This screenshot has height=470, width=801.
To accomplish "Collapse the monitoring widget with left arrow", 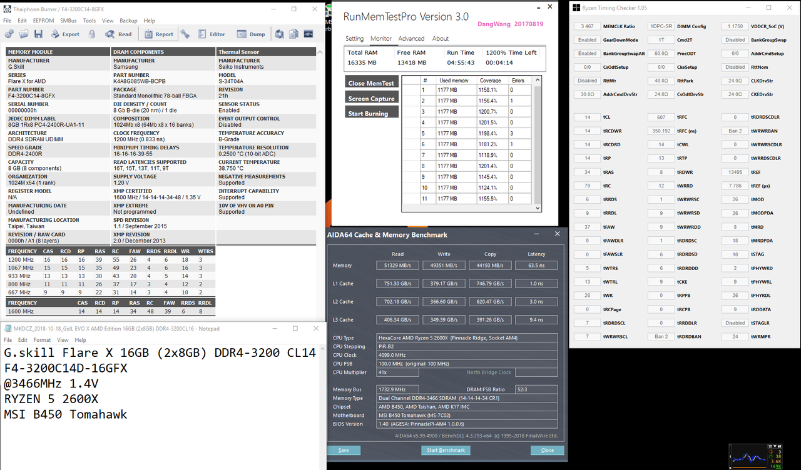I will [730, 457].
